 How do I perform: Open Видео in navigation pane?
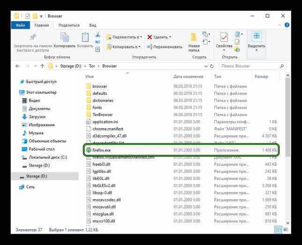pyautogui.click(x=31, y=100)
